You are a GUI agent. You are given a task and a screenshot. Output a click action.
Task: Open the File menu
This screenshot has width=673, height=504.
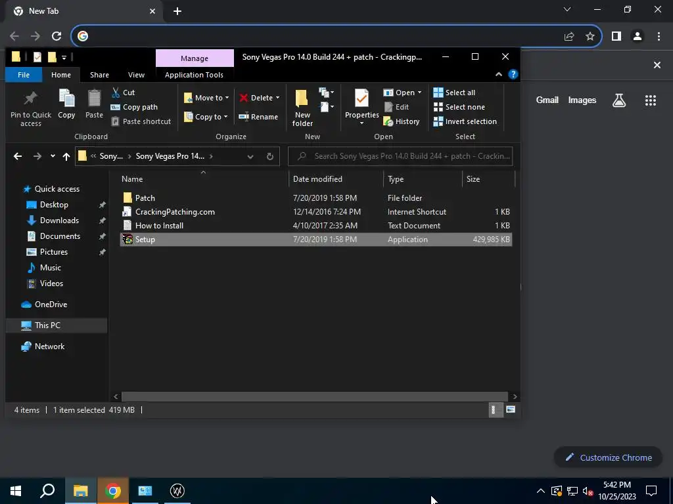click(x=24, y=75)
